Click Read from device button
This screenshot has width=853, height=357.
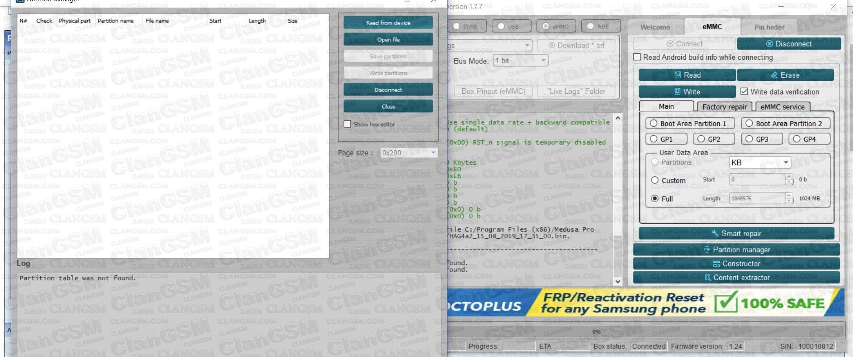coord(388,23)
